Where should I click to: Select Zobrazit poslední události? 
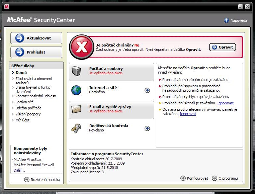point(36,96)
